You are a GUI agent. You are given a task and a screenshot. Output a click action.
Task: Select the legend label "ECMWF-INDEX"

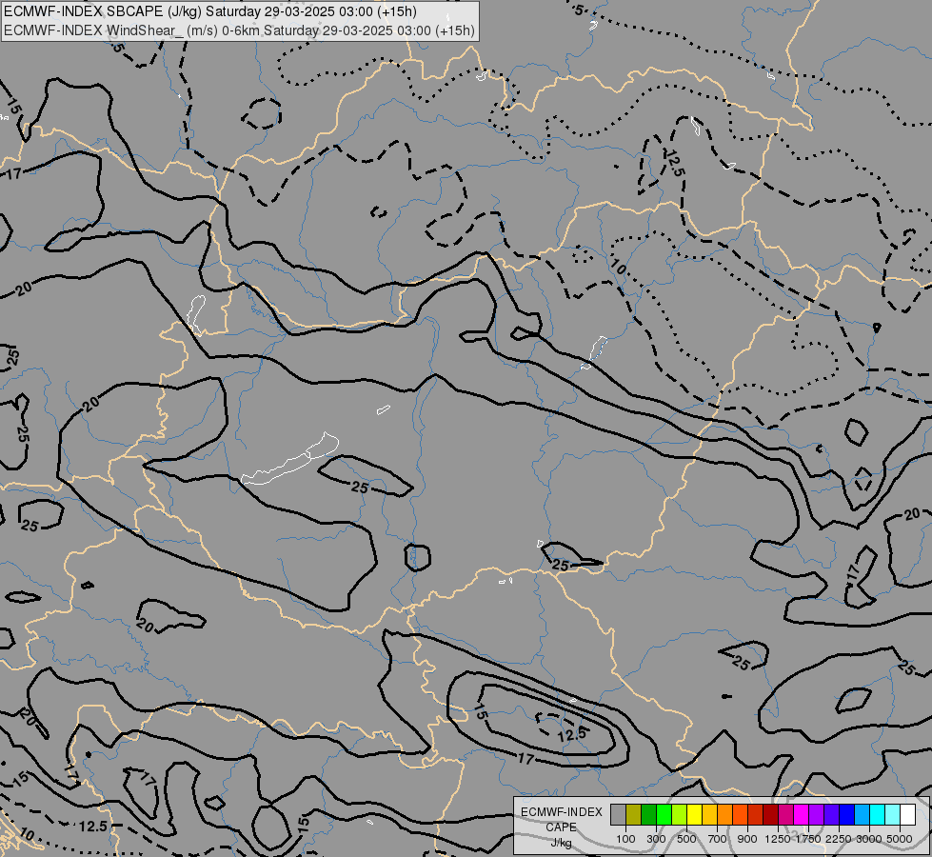coord(562,812)
